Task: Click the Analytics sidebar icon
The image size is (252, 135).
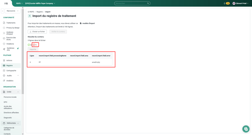Action: (4, 81)
